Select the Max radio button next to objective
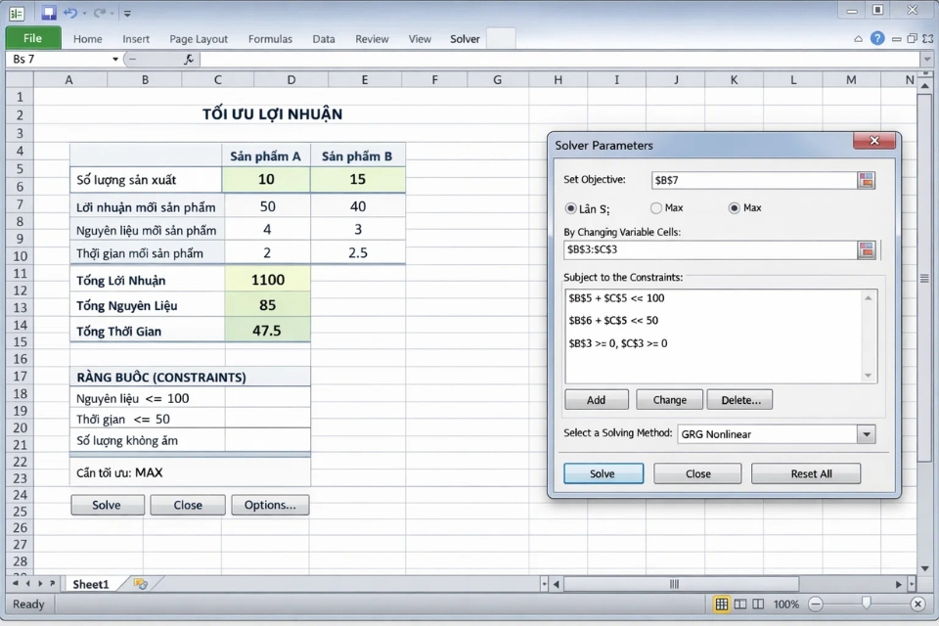 click(736, 207)
